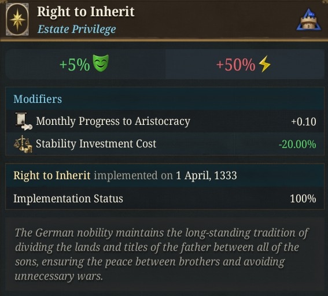Click the German nobility description text

(161, 254)
